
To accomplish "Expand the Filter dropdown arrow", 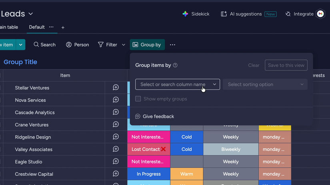I will point(124,45).
